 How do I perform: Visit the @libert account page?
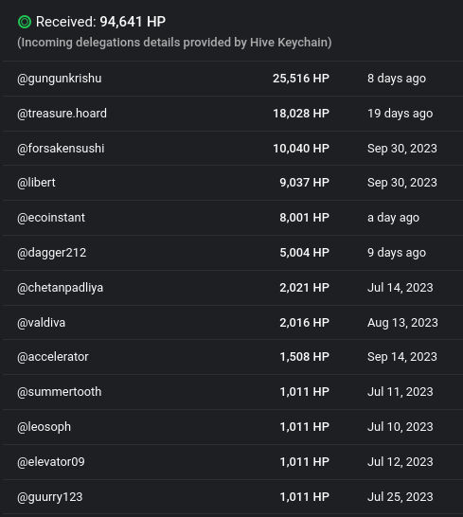click(x=36, y=183)
